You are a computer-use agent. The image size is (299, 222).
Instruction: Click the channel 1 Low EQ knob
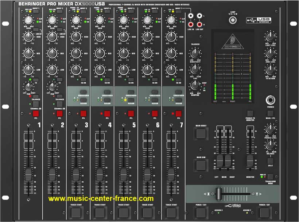[28, 70]
